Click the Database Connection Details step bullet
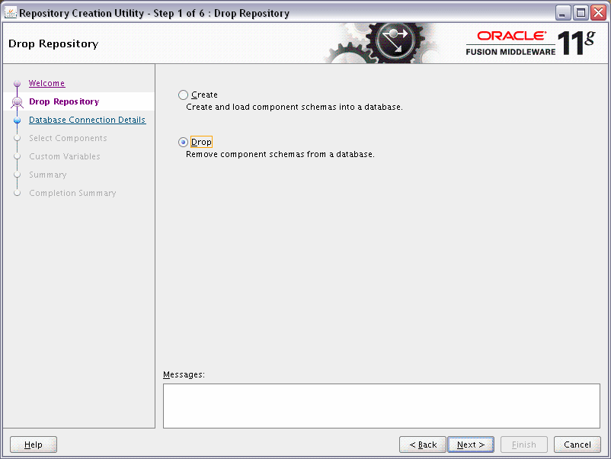The width and height of the screenshot is (611, 459). tap(17, 120)
